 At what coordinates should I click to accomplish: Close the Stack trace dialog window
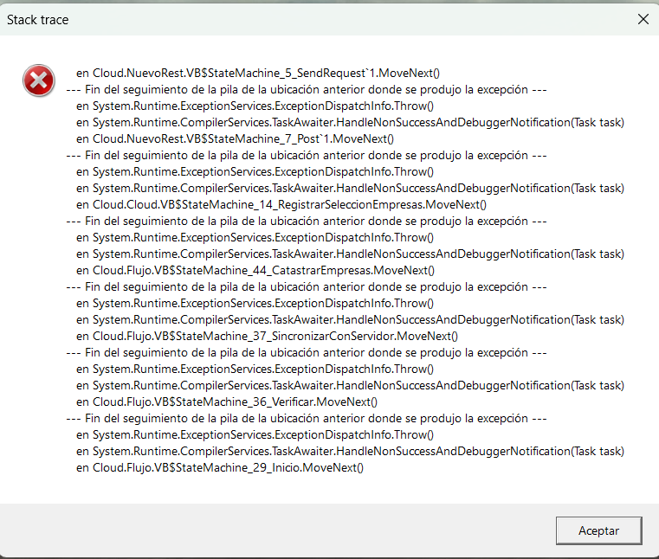pyautogui.click(x=643, y=19)
